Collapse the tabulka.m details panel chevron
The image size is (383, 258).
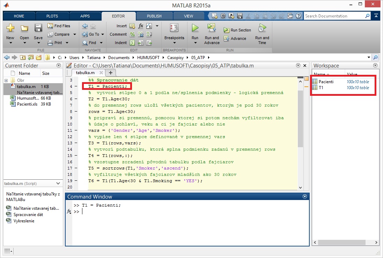(58, 184)
